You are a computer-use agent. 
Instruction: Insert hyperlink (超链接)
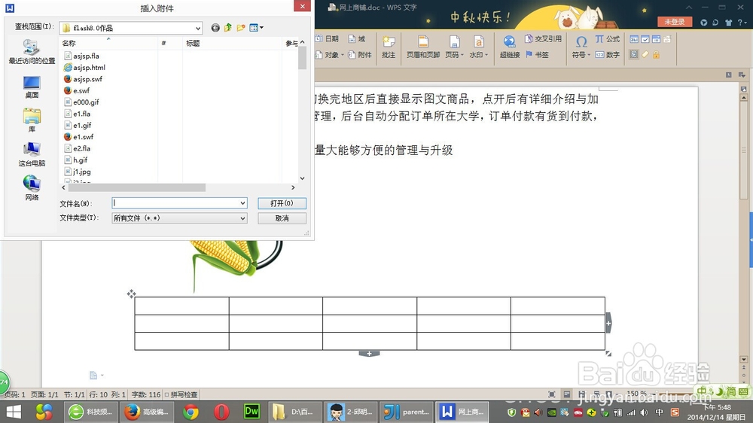[x=510, y=47]
